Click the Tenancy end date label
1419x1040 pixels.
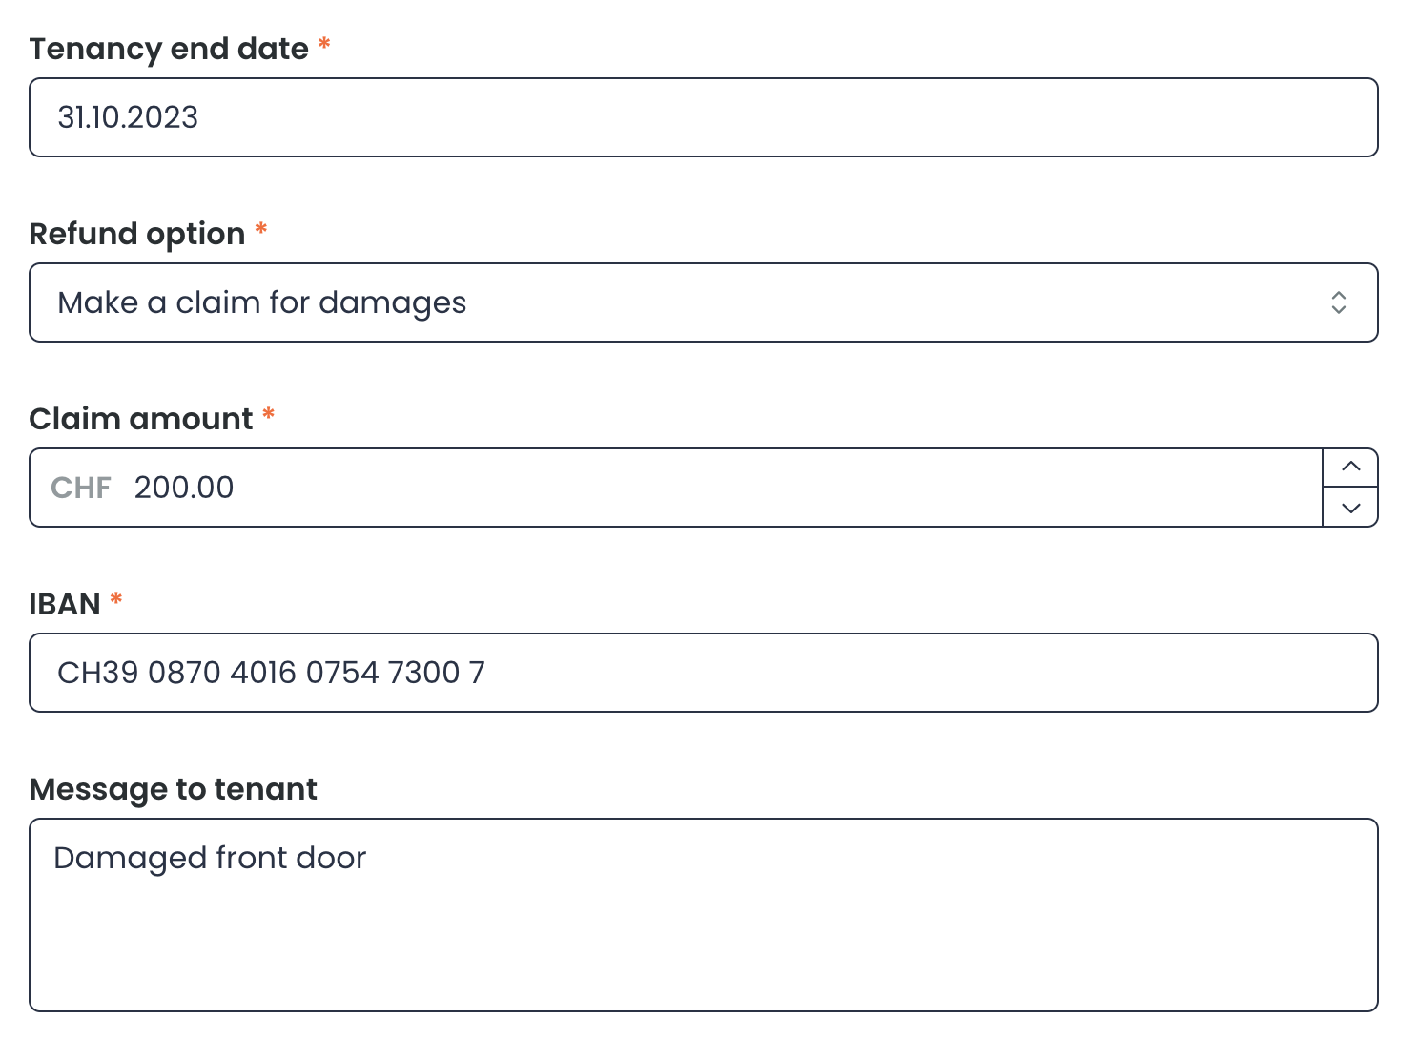[x=170, y=48]
